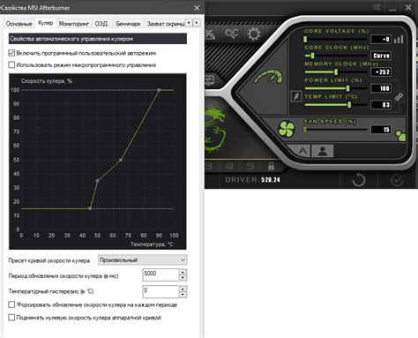Click the reset settings circular arrow
Viewport: 418px width, 338px height.
(359, 180)
